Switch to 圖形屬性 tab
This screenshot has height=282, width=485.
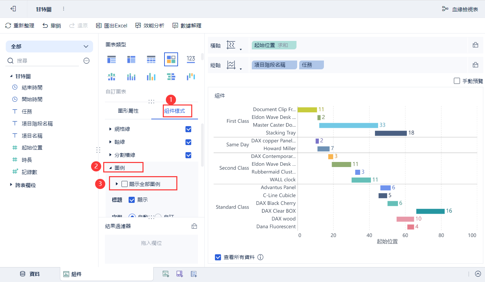(x=128, y=111)
